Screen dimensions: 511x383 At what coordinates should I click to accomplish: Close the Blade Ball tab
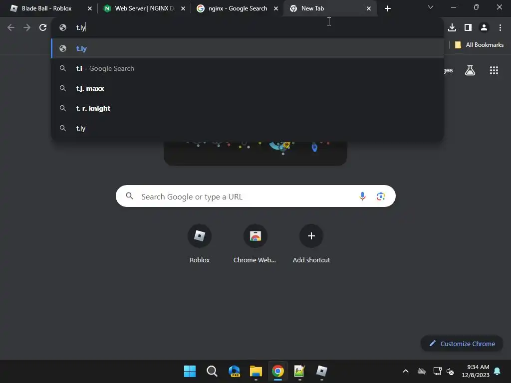[x=90, y=8]
